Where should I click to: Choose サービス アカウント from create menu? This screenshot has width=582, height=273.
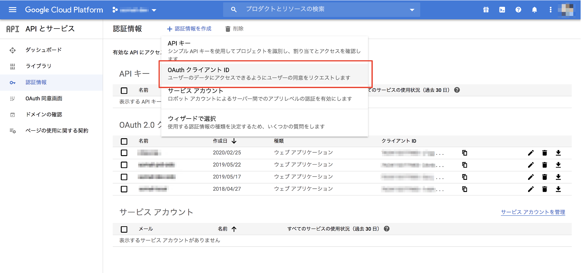(x=265, y=95)
